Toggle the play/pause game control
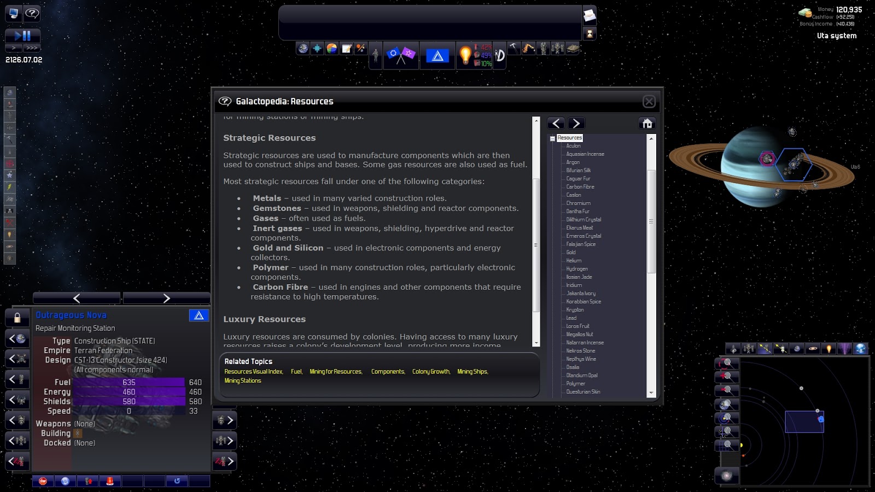Screen dimensions: 875x492 coord(23,36)
